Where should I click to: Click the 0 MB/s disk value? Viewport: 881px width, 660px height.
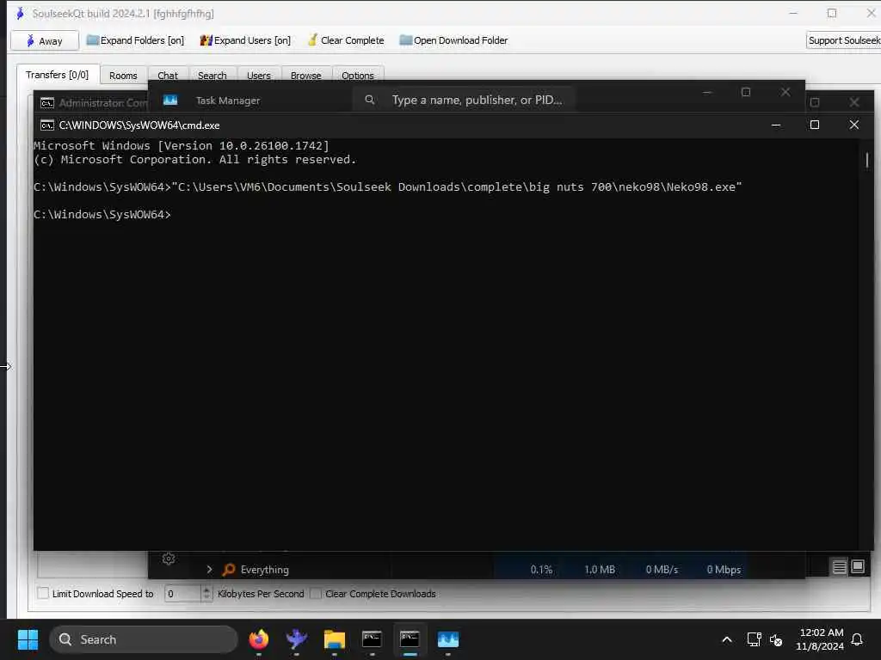[662, 570]
